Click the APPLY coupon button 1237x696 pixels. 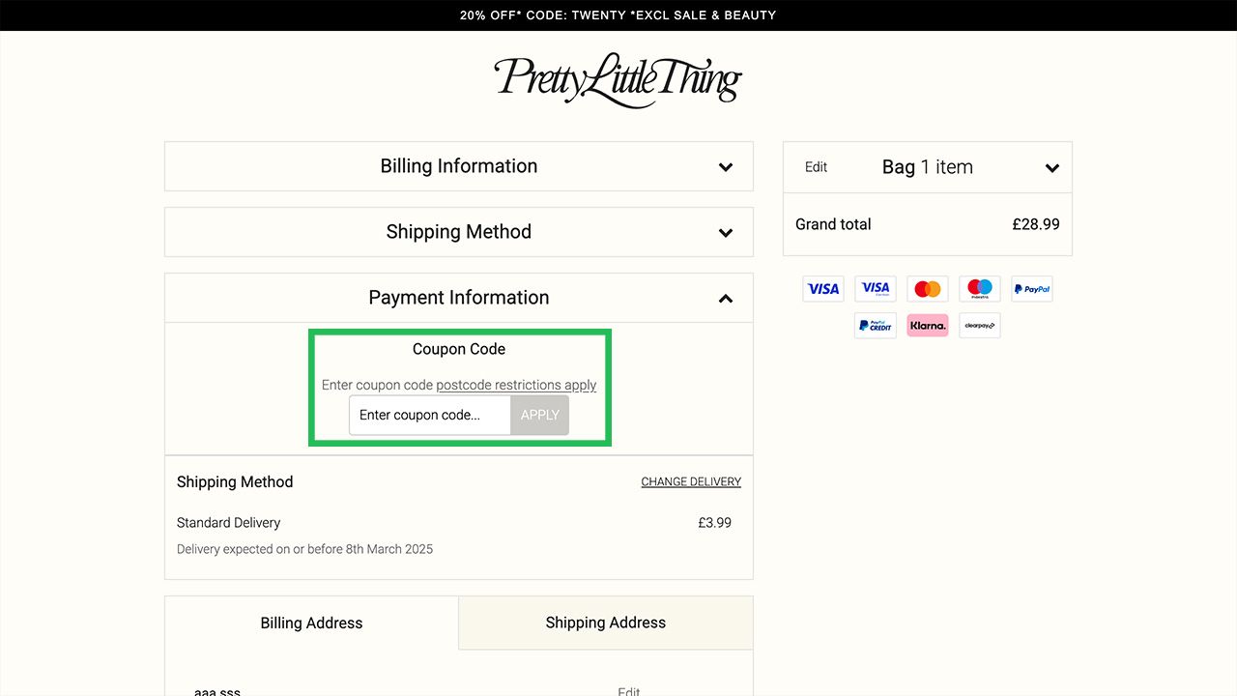click(539, 415)
